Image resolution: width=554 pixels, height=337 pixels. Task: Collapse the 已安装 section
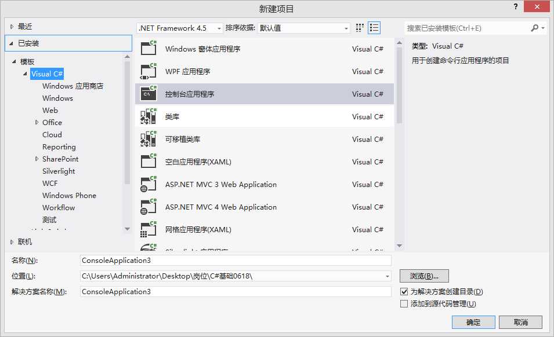(x=11, y=43)
